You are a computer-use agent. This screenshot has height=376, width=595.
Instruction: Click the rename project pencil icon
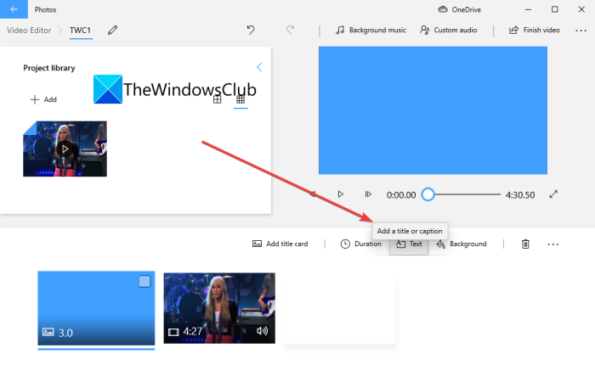click(113, 31)
